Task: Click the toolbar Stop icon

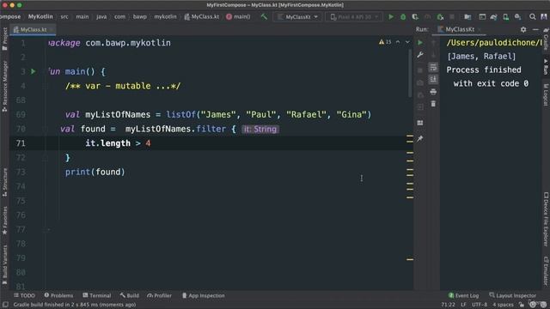Action: [452, 16]
